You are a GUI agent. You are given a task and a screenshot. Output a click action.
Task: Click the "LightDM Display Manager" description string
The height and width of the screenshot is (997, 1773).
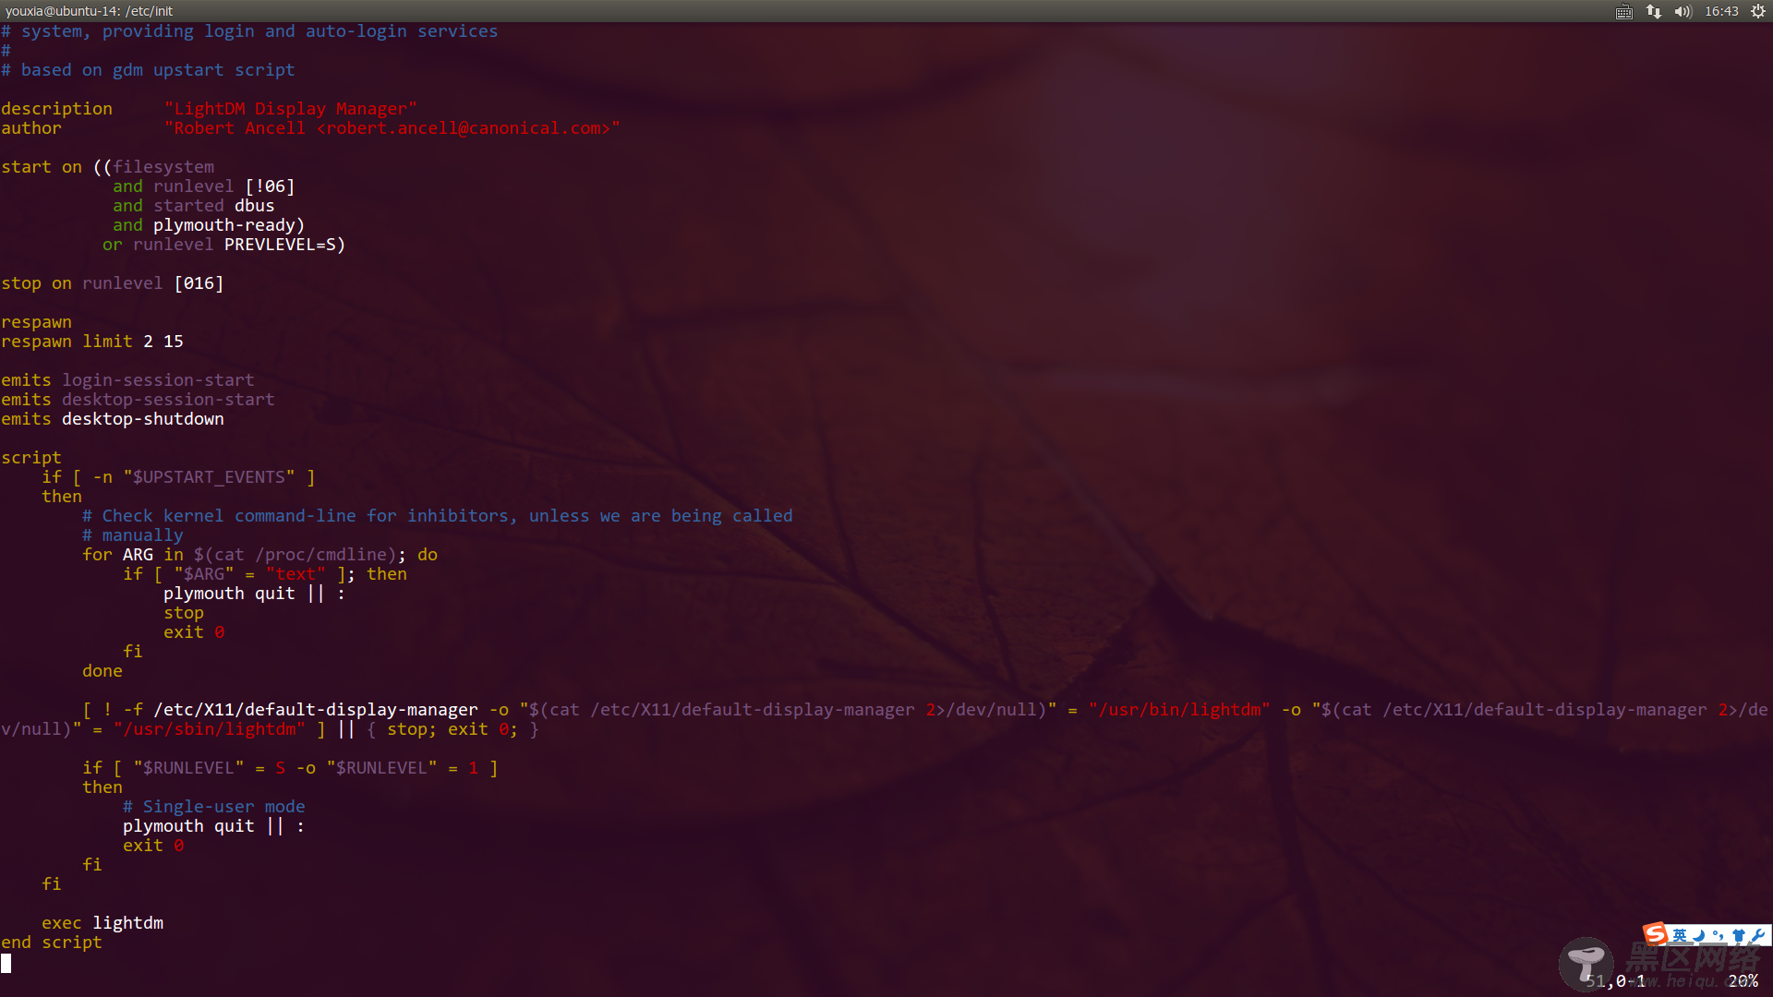point(291,109)
